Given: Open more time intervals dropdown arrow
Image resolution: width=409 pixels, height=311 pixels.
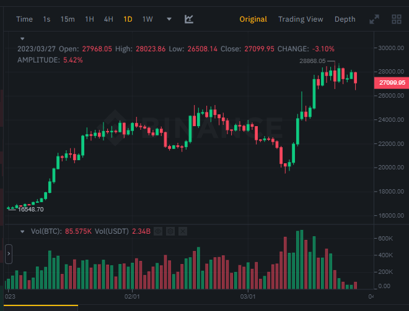Looking at the screenshot, I should 169,19.
